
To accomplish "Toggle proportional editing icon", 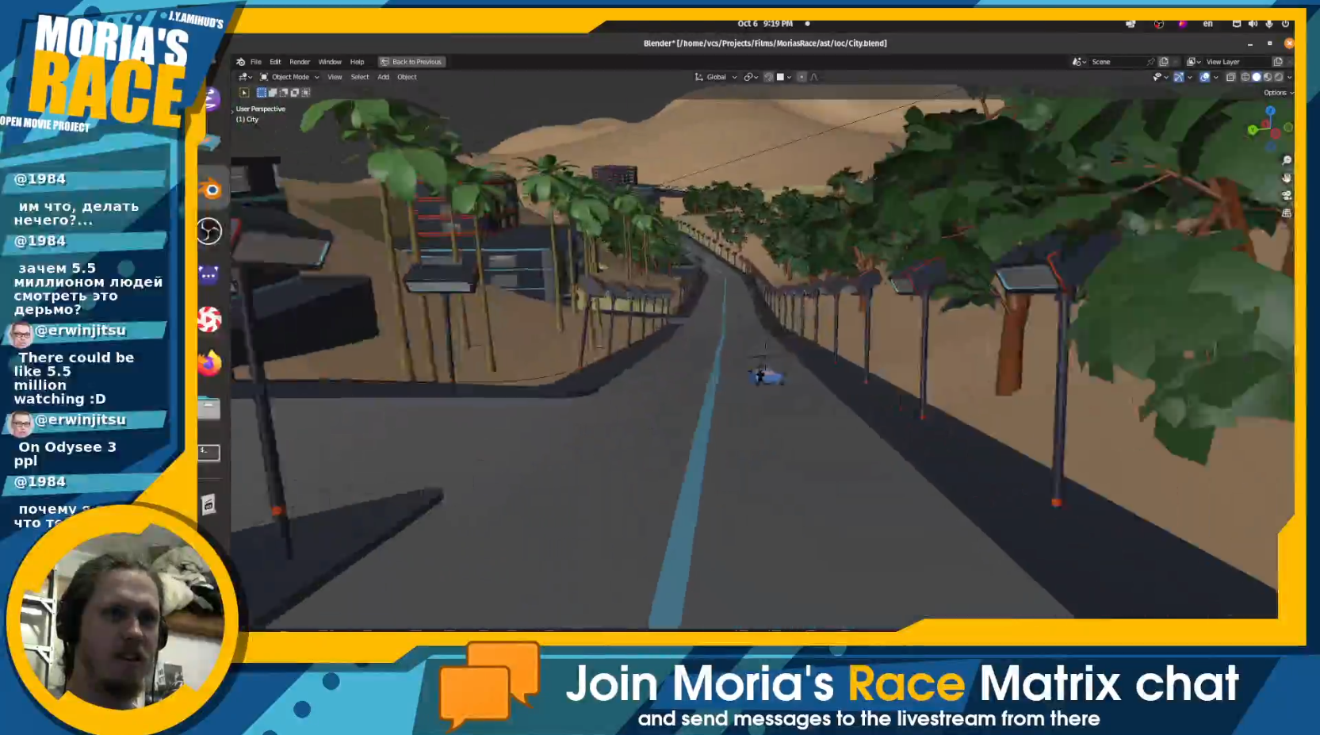I will pyautogui.click(x=802, y=77).
